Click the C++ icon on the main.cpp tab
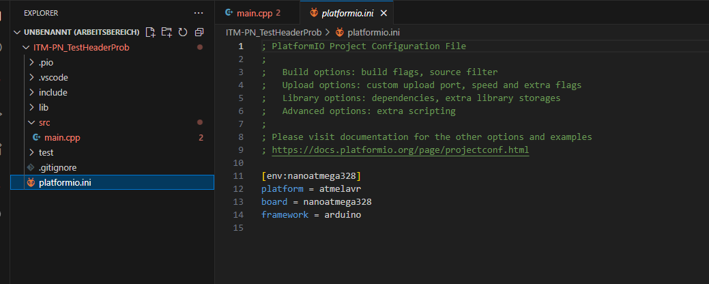 (x=229, y=13)
